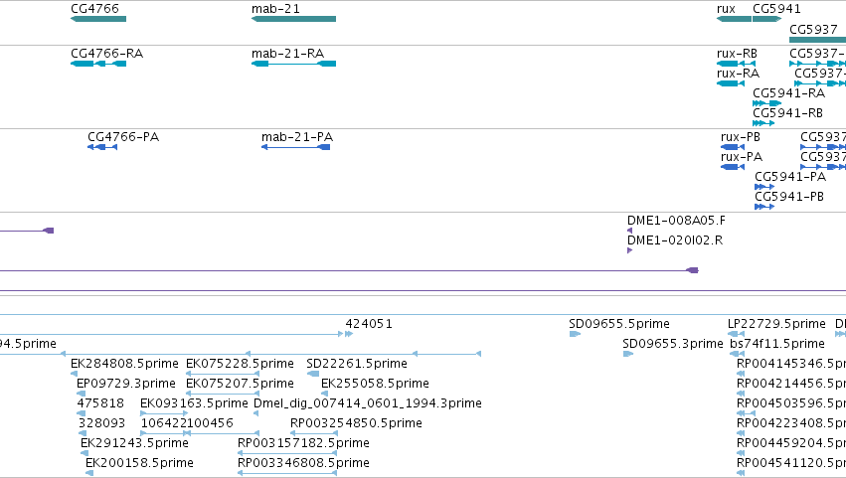Select the CG4766-PA protein glyph

pyautogui.click(x=102, y=147)
